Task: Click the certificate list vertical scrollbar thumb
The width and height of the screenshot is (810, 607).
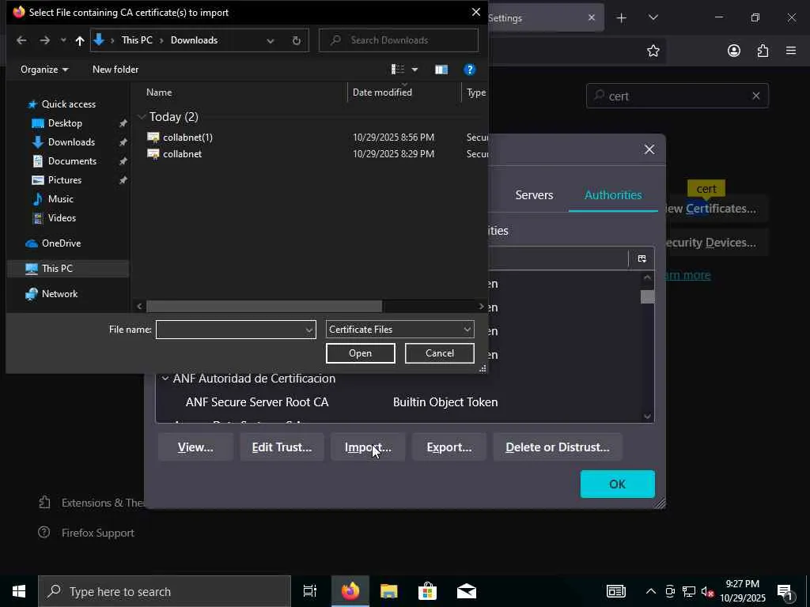Action: pyautogui.click(x=647, y=297)
